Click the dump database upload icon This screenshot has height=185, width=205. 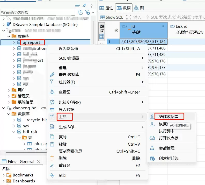click(152, 117)
